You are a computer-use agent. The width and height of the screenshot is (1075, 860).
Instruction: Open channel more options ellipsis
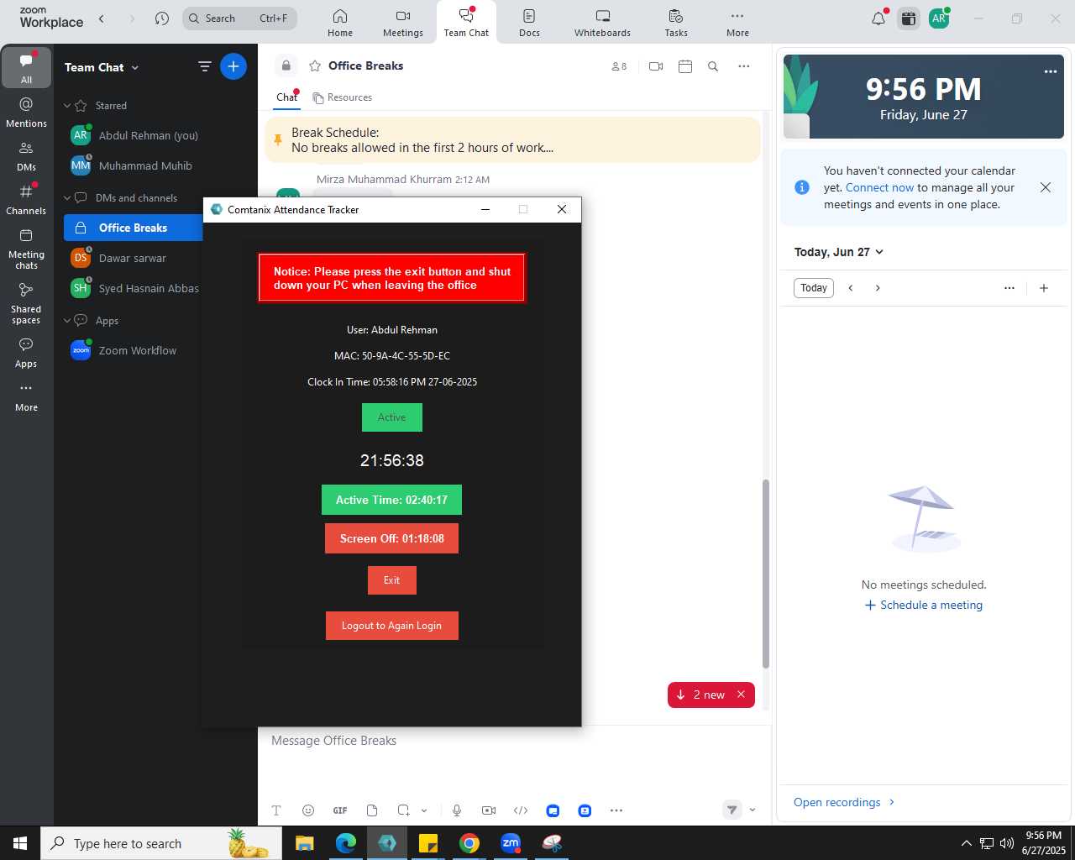(744, 66)
